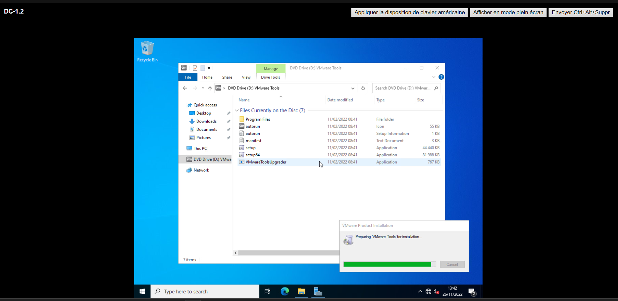Open Customize Quick Access Toolbar dropdown
This screenshot has height=301, width=618.
point(209,68)
